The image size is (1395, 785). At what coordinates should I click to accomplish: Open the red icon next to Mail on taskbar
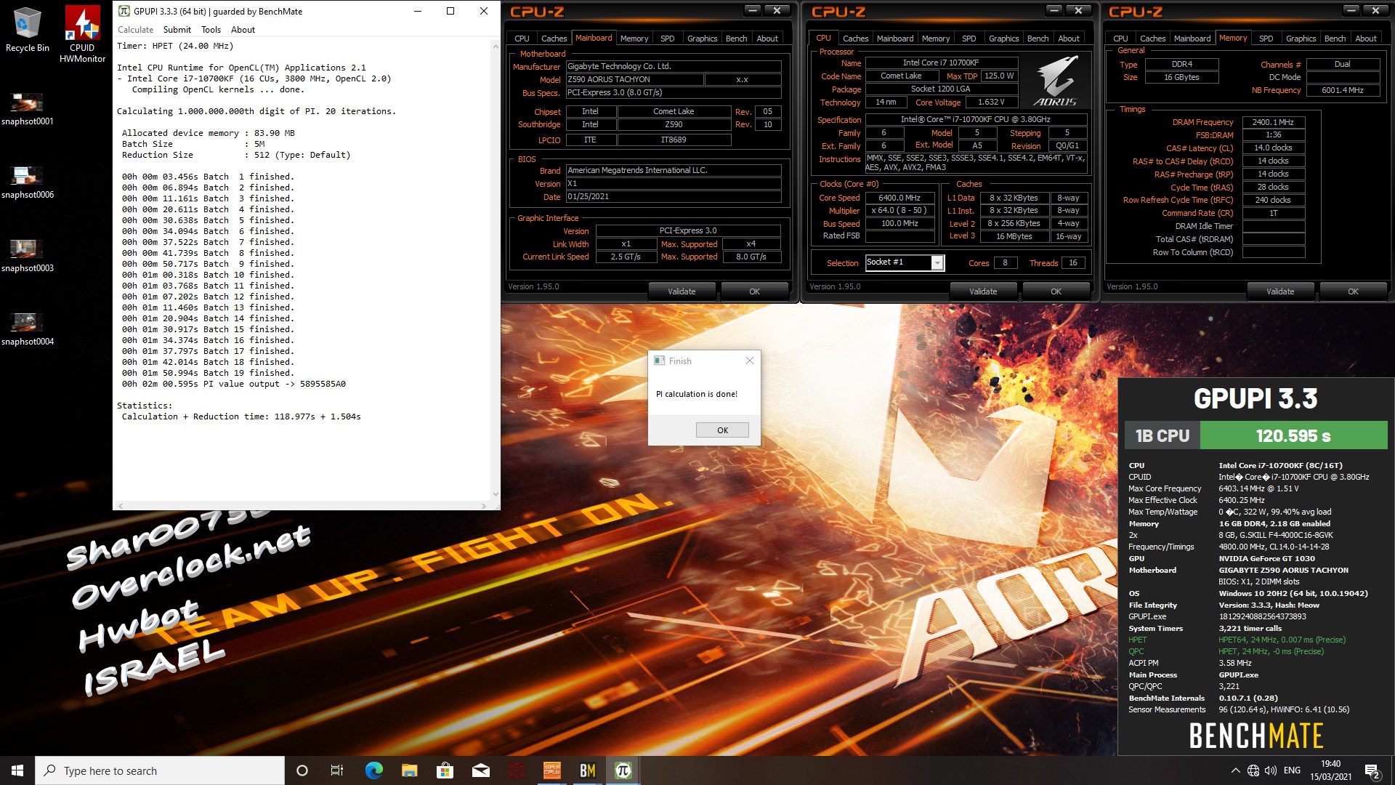pos(516,770)
